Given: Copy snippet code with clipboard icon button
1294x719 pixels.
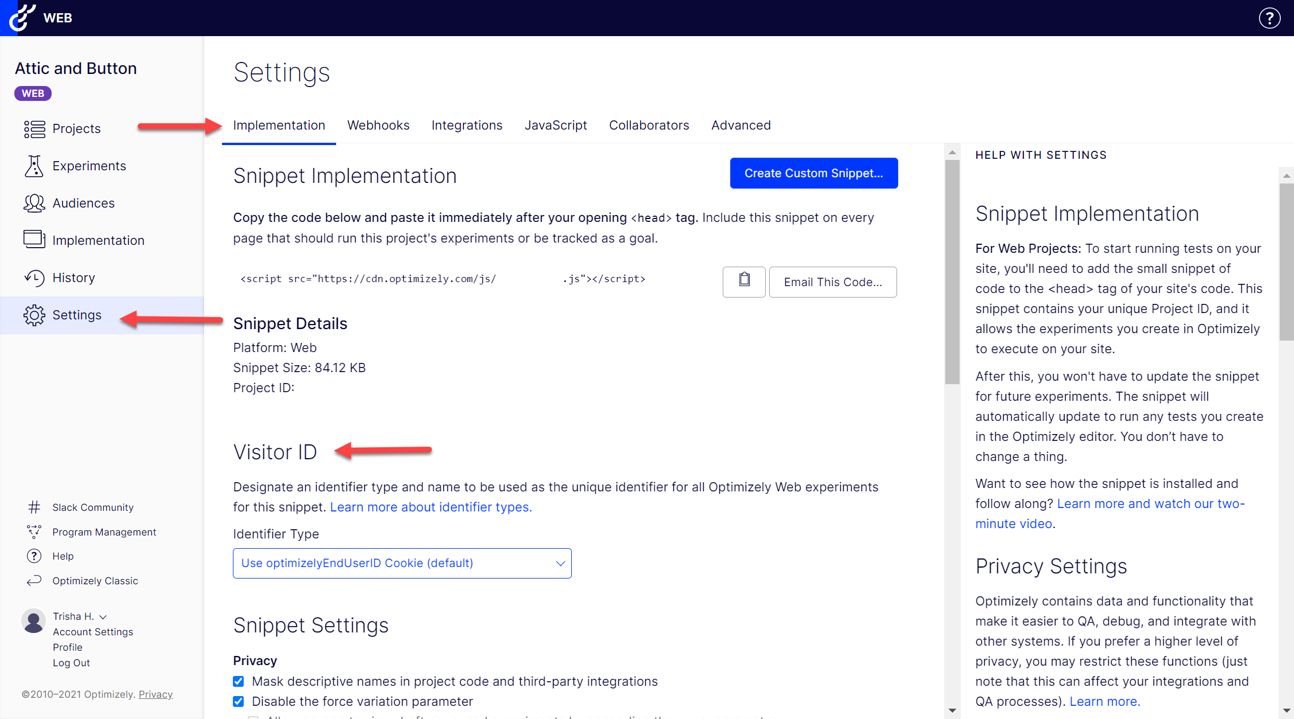Looking at the screenshot, I should pyautogui.click(x=744, y=282).
